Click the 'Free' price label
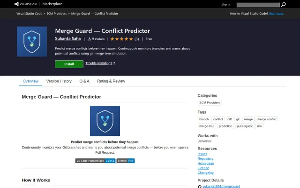300x188 pixels. click(x=149, y=39)
